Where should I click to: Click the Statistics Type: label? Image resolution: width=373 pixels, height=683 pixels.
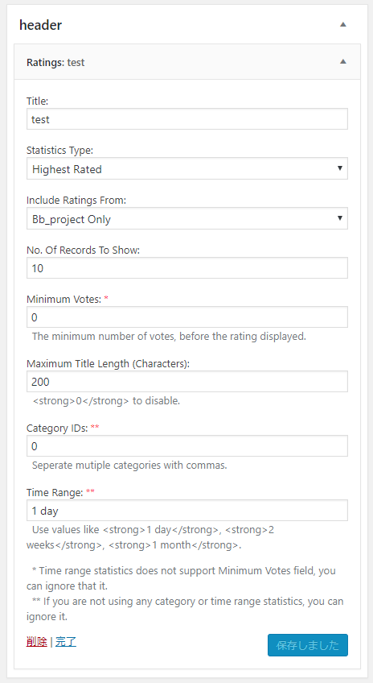click(60, 151)
